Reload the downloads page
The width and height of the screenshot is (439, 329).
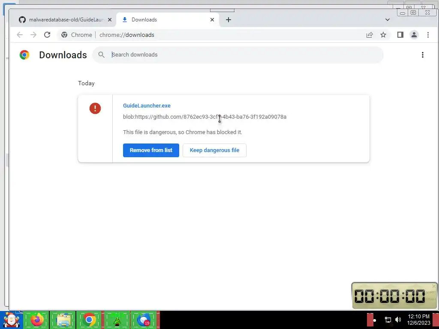coord(47,35)
